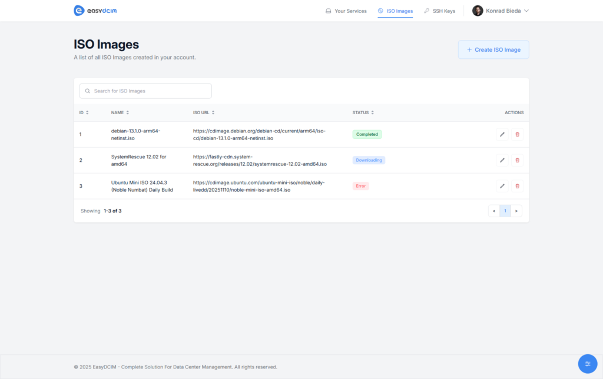603x379 pixels.
Task: Delete the errored Ubuntu Mini ISO
Action: (517, 186)
